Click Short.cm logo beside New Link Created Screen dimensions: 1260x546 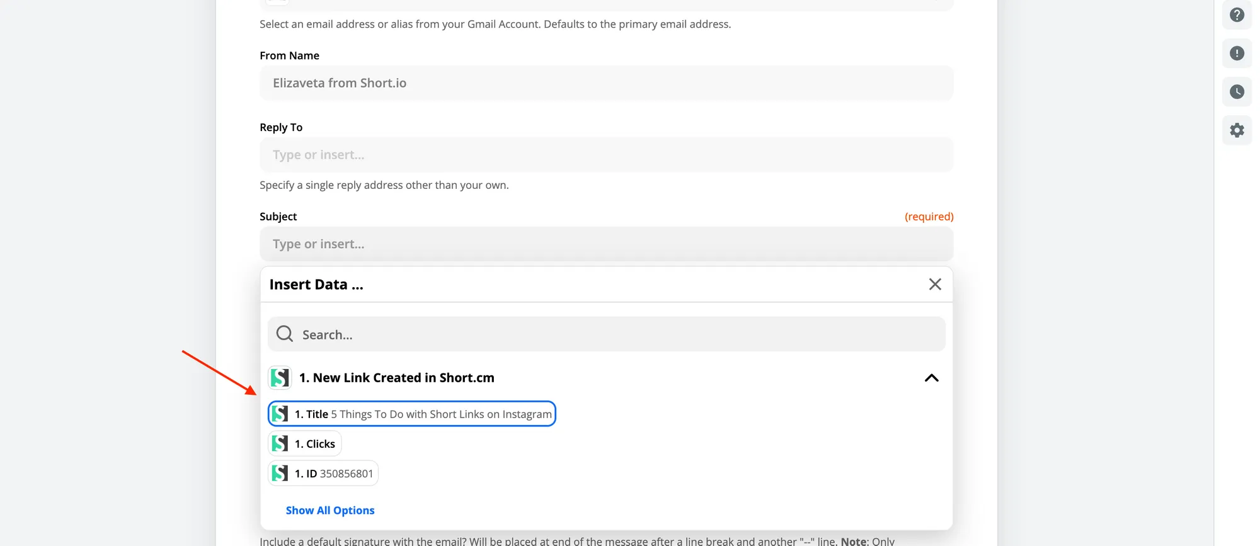280,378
